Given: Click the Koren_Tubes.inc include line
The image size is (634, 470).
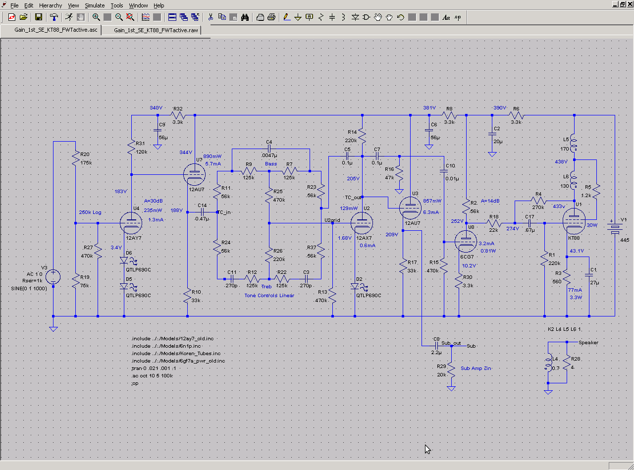Looking at the screenshot, I should point(175,354).
